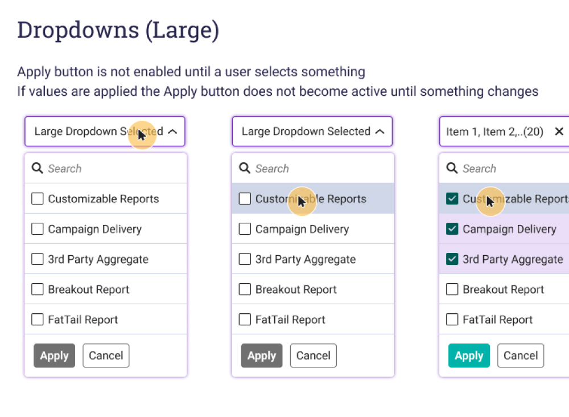This screenshot has height=417, width=569.
Task: Click Cancel in the left dropdown
Action: click(106, 355)
